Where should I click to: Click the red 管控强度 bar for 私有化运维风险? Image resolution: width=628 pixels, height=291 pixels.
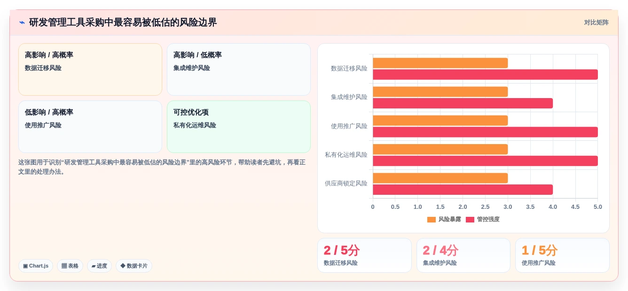(x=485, y=161)
